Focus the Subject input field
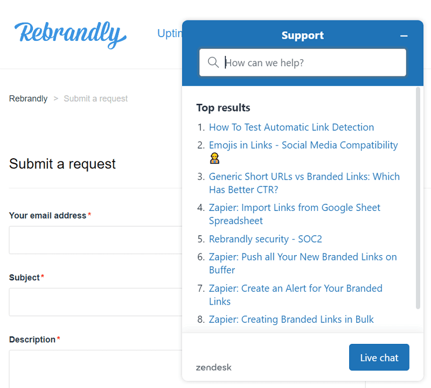431x388 pixels. point(95,302)
